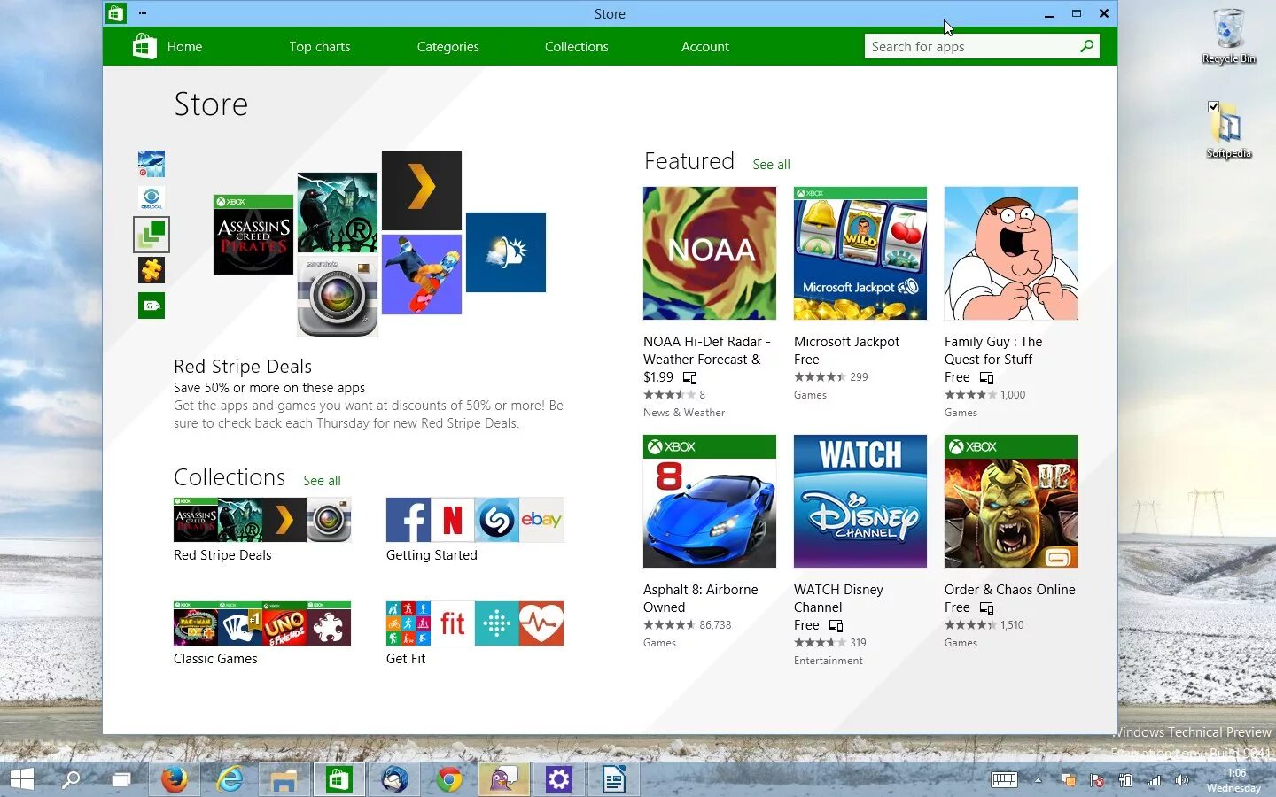Viewport: 1276px width, 797px height.
Task: Open Assassin's Creed Pirates hero tile
Action: click(253, 235)
